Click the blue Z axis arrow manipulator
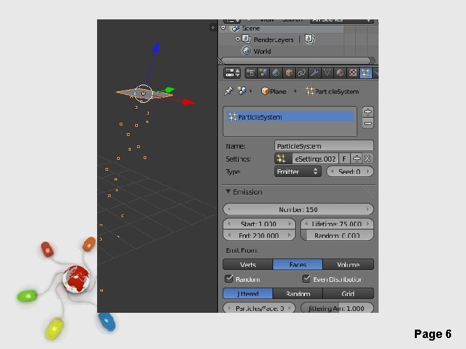This screenshot has height=349, width=466. click(x=156, y=47)
